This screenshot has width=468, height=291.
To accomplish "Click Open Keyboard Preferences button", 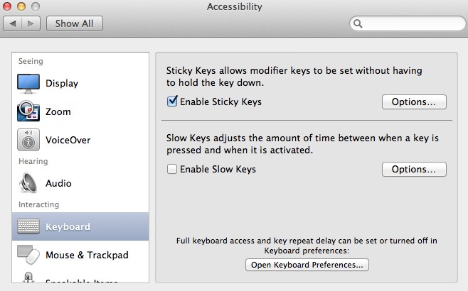I will 307,265.
